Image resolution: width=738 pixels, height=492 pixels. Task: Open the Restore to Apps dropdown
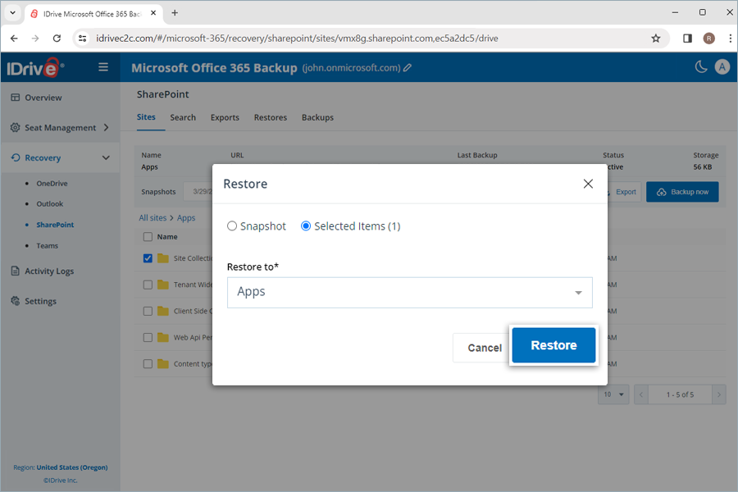click(409, 293)
